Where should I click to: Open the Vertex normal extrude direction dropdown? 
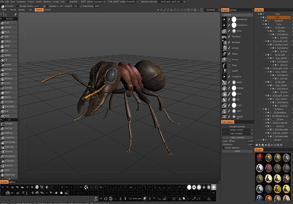click(237, 130)
